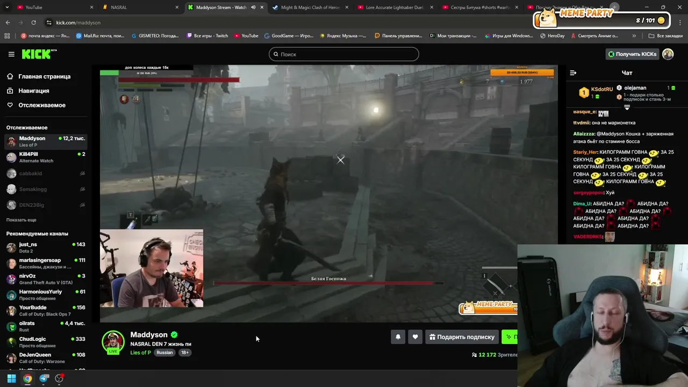688x387 pixels.
Task: Click the KICK logo
Action: point(39,54)
